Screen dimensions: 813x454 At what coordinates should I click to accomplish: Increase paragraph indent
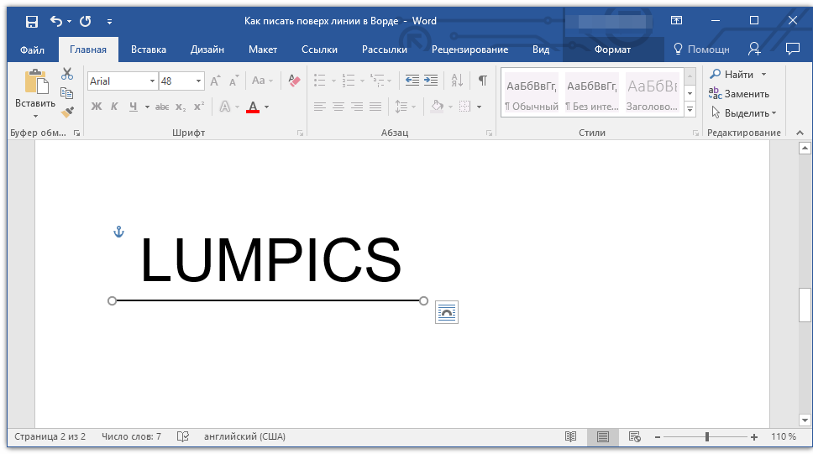[431, 81]
